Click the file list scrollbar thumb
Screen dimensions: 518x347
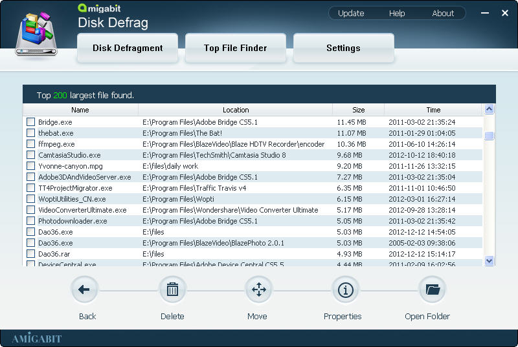coord(490,136)
